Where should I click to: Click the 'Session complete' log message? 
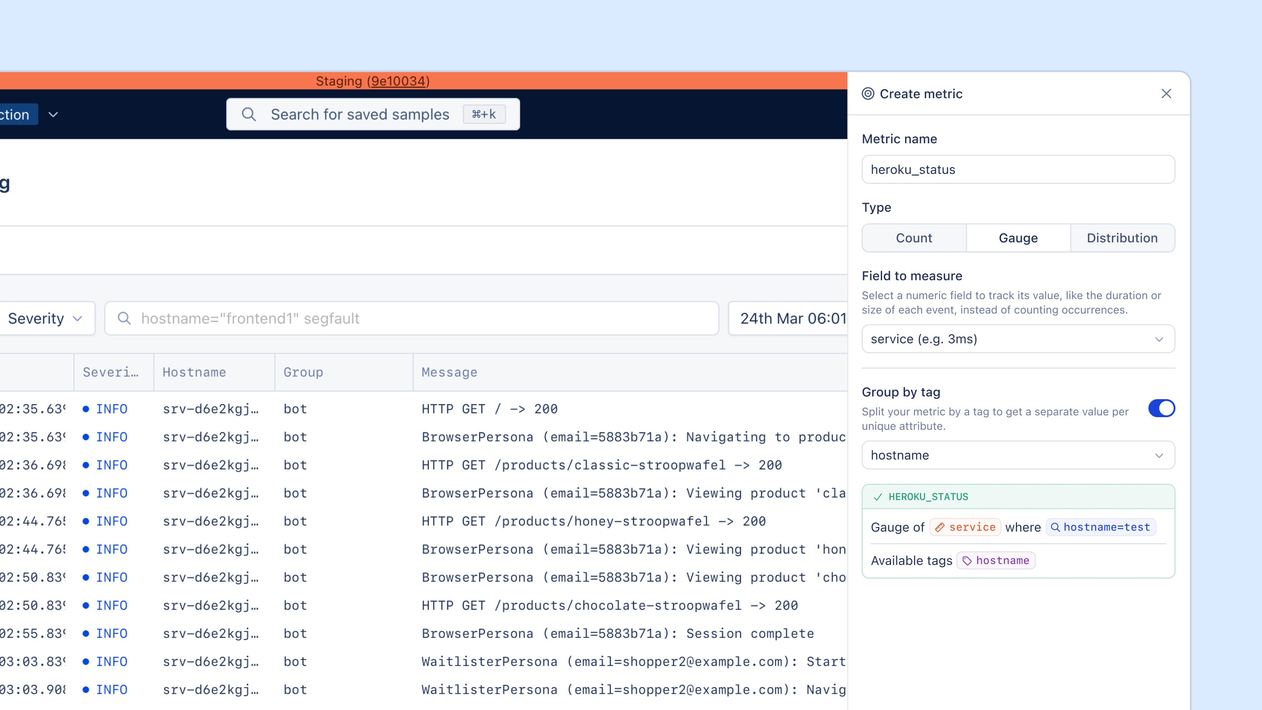(618, 633)
